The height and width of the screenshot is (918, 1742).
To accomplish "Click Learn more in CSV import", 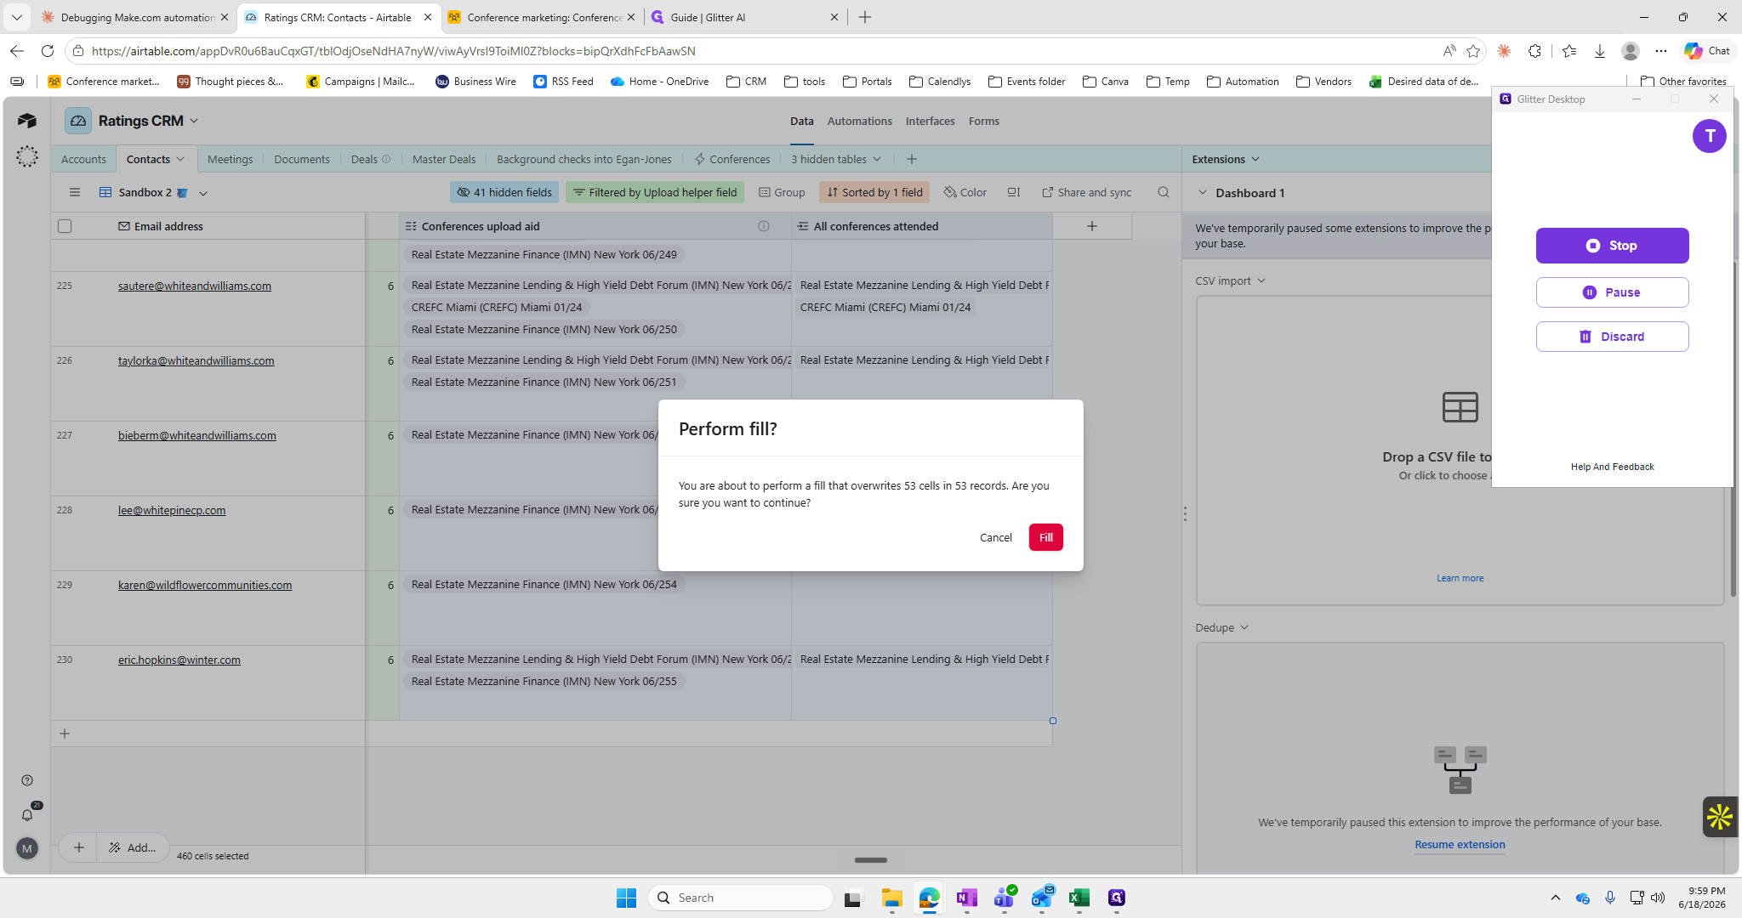I will tap(1460, 578).
